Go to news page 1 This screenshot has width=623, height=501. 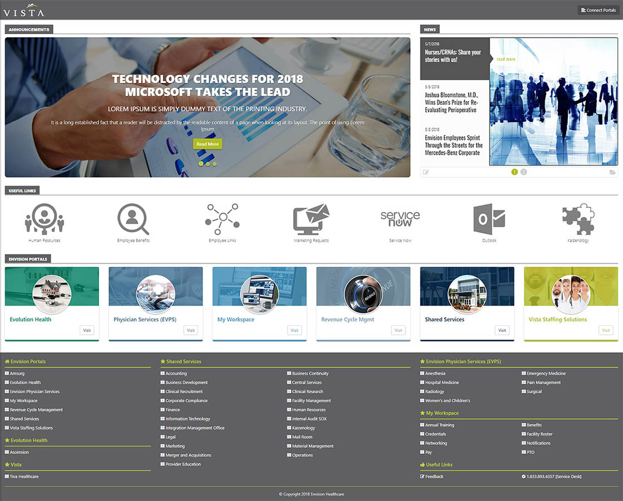coord(514,172)
